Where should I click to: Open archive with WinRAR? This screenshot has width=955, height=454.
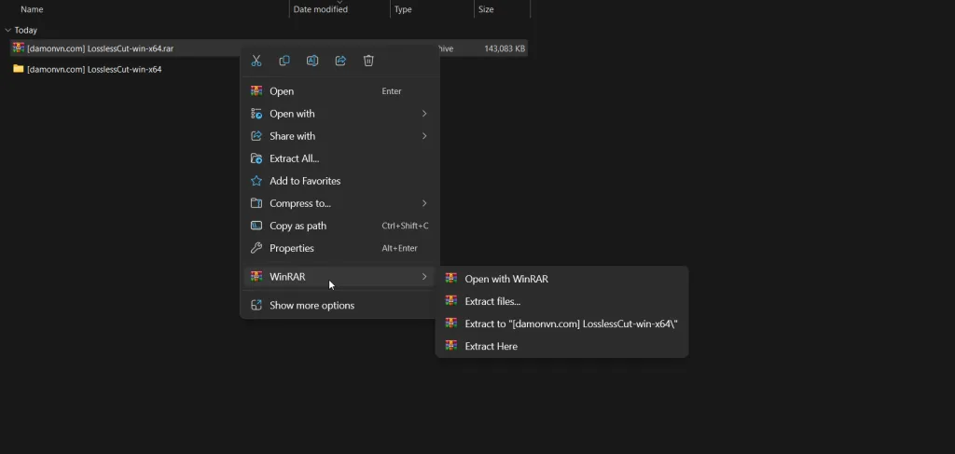506,279
